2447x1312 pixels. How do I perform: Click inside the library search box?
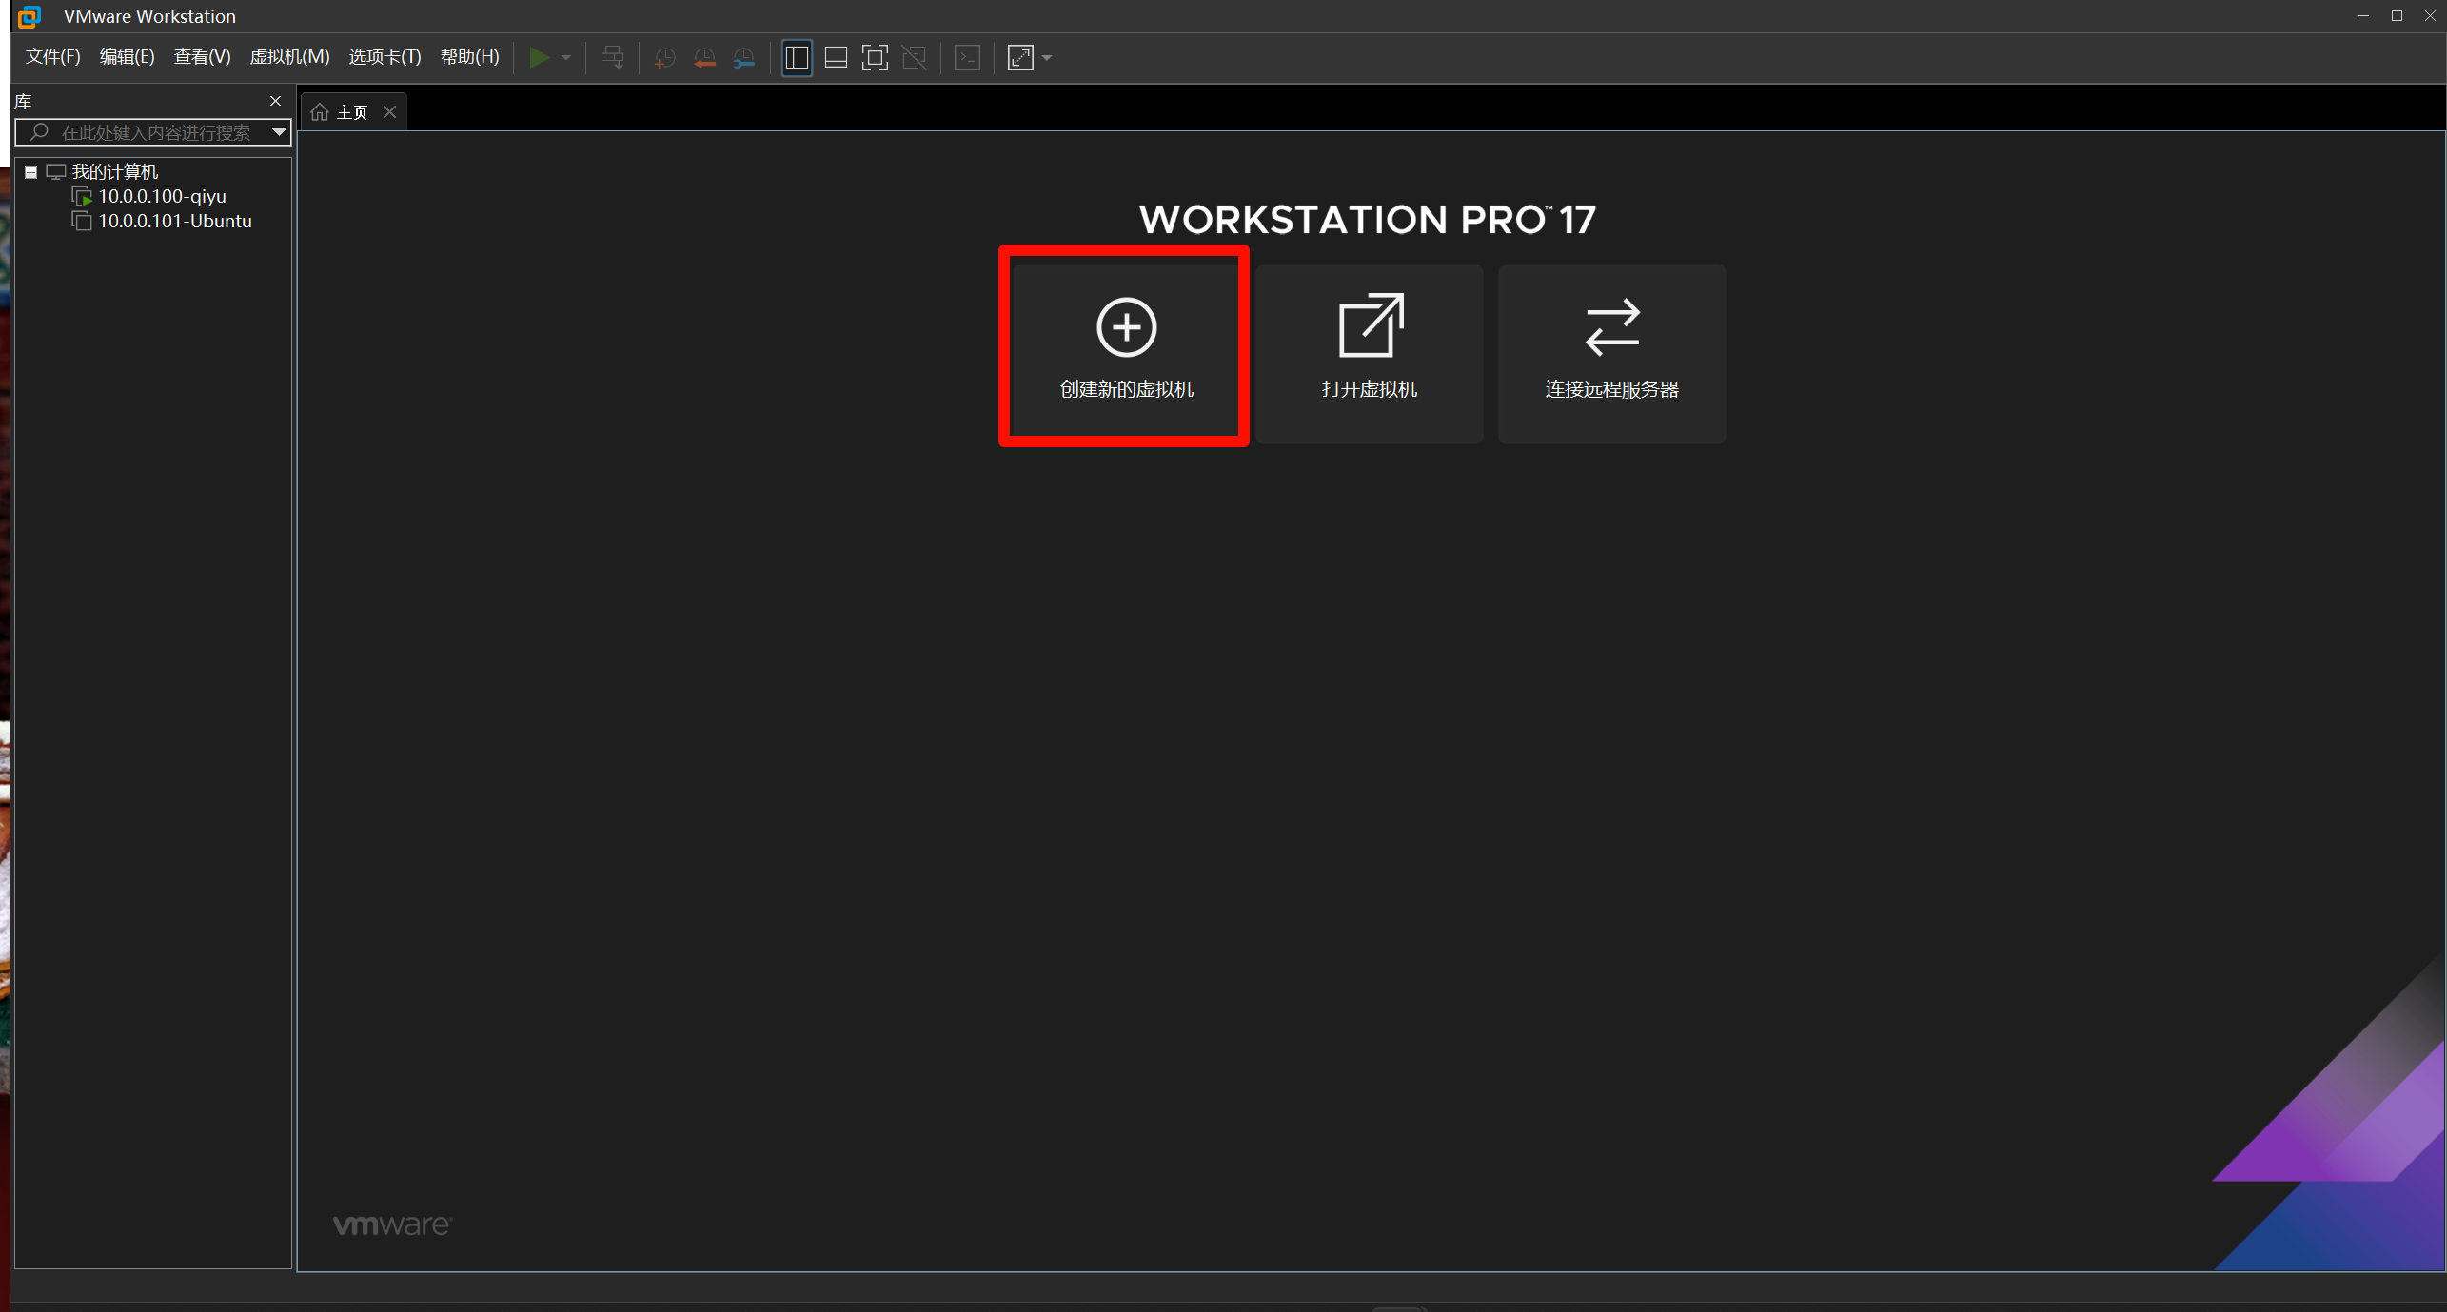click(152, 132)
